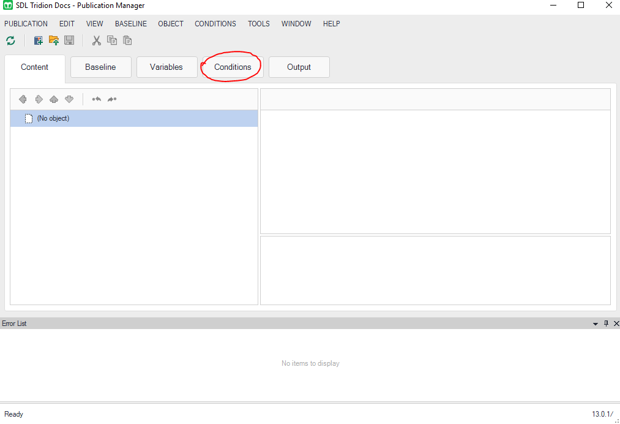The image size is (620, 424).
Task: Close the Error List panel
Action: pos(616,324)
